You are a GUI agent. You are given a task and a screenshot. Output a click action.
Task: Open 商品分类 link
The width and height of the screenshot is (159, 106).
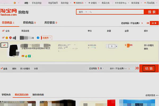pos(106,3)
